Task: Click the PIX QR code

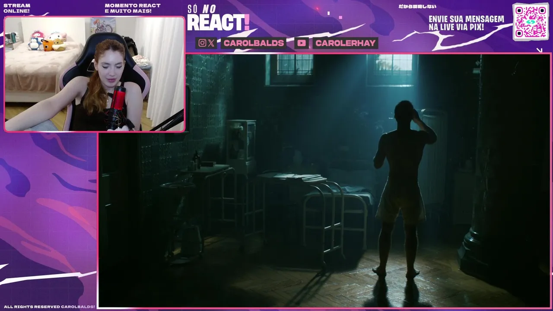Action: pos(531,22)
